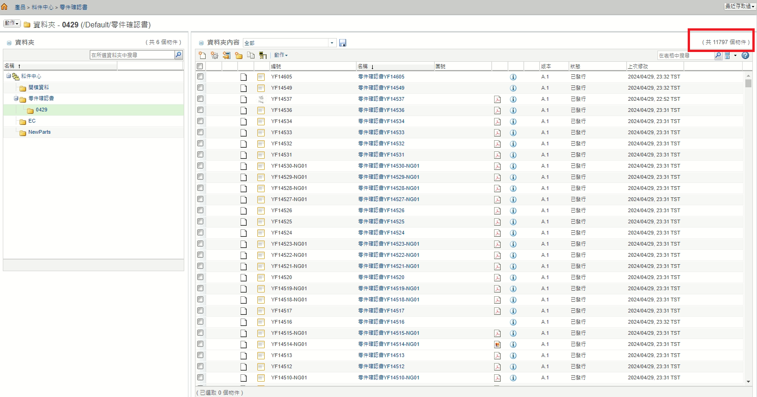Go to the home page icon
The height and width of the screenshot is (397, 757).
[x=5, y=7]
